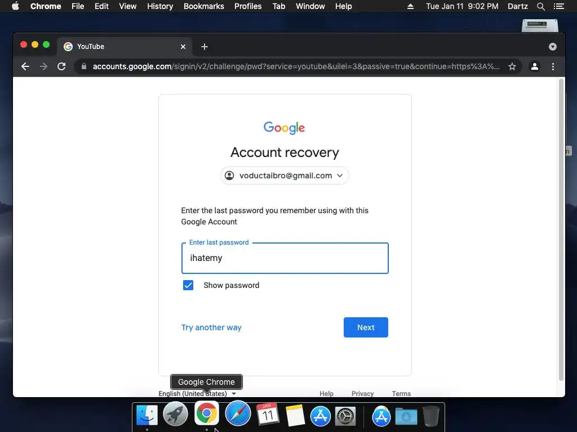This screenshot has width=577, height=432.
Task: Open the View menu
Action: pyautogui.click(x=128, y=6)
